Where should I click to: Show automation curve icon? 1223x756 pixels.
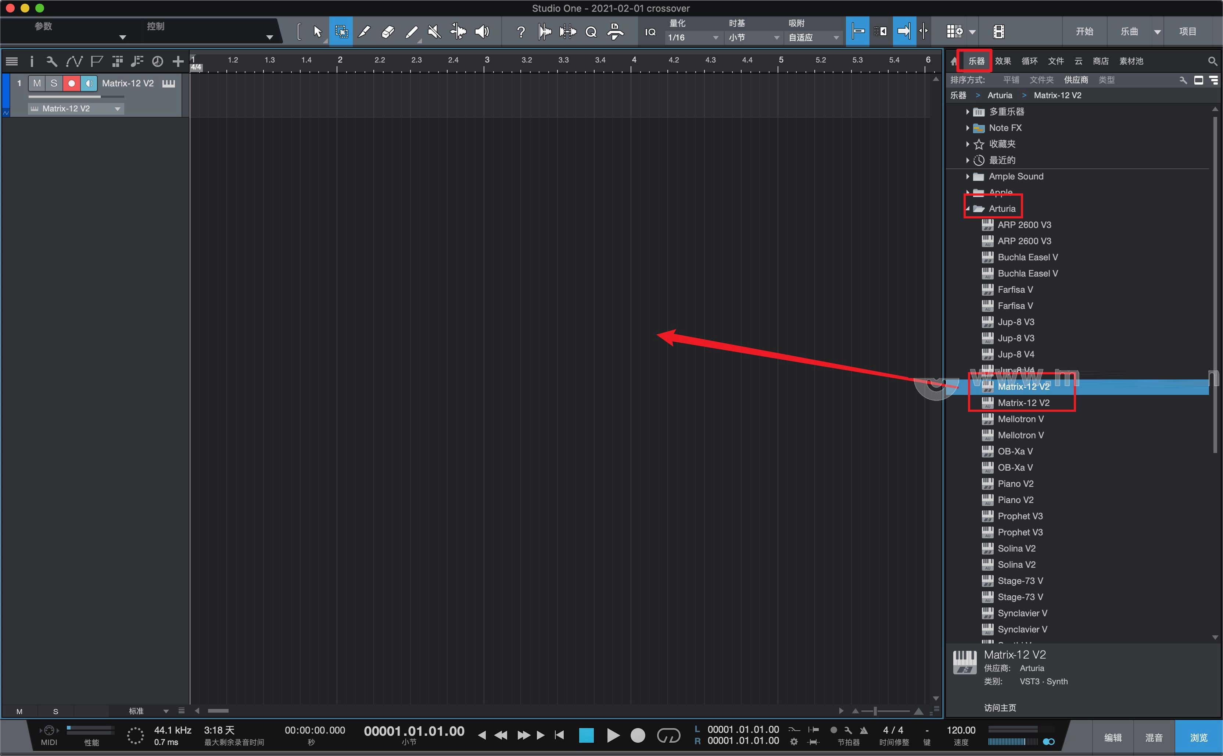(x=74, y=61)
